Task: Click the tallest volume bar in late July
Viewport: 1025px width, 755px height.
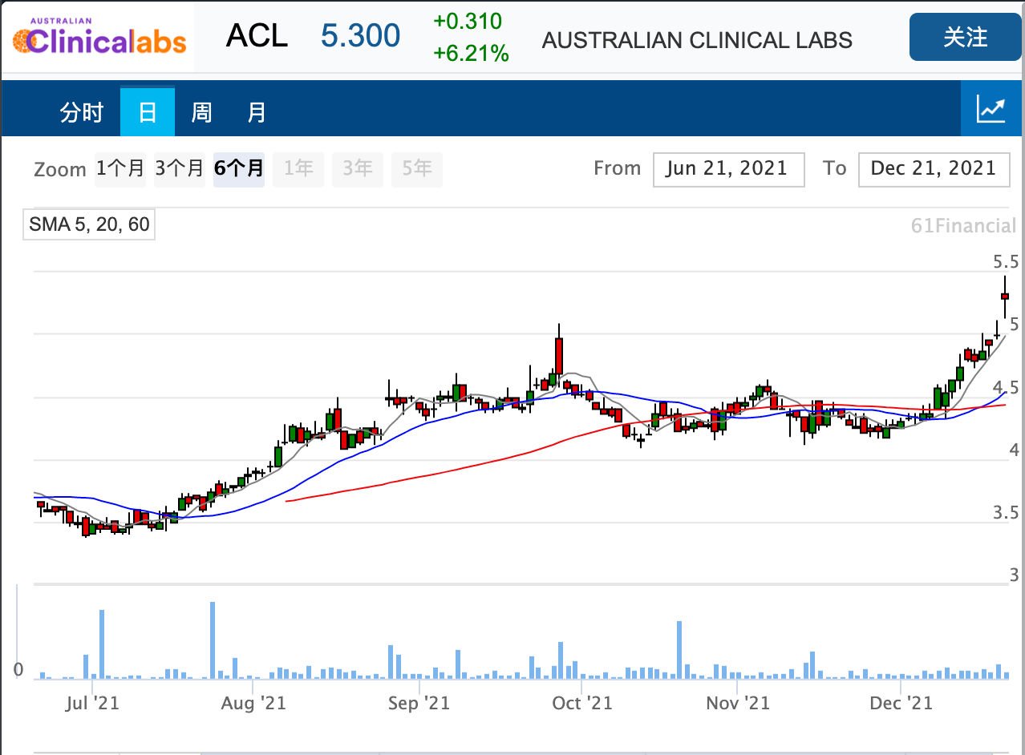Action: click(x=213, y=640)
